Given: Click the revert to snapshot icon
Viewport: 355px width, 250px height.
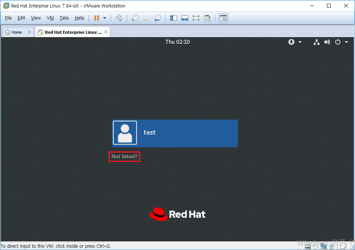Looking at the screenshot, I should [x=147, y=18].
